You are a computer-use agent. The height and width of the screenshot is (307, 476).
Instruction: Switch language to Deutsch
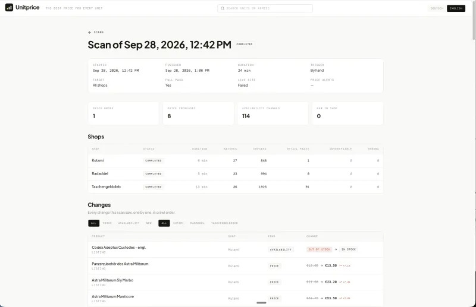coord(437,8)
